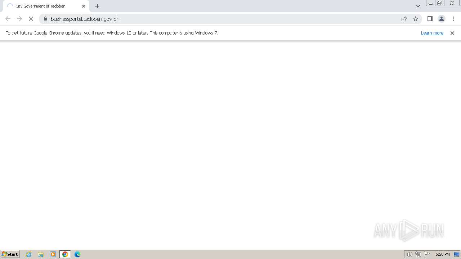Close the City Government of Tacloban tab
The image size is (461, 259).
click(x=84, y=6)
